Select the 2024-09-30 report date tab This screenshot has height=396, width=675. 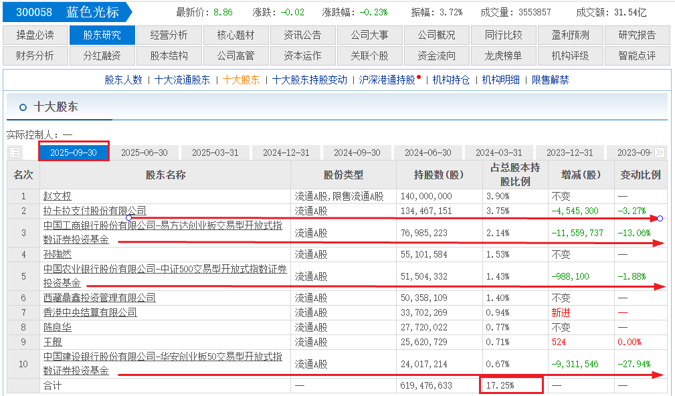tap(357, 153)
